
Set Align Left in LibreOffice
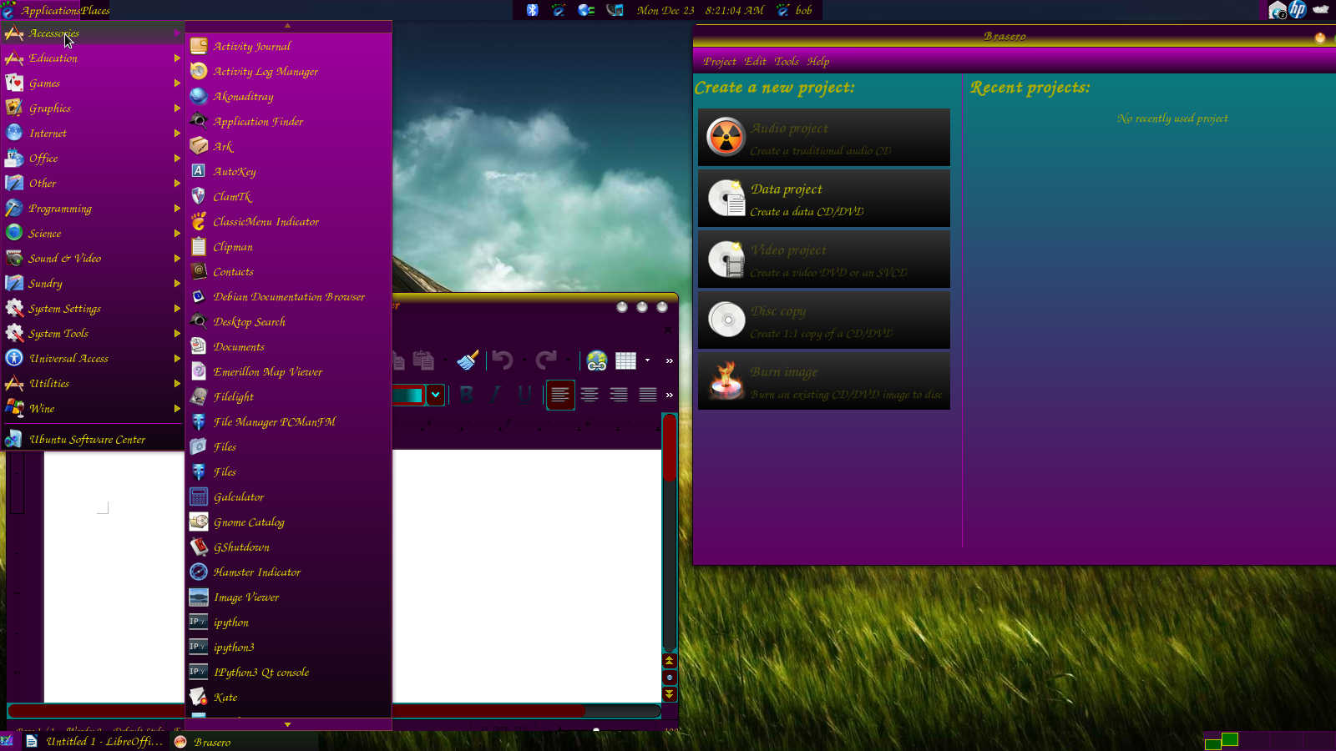560,395
